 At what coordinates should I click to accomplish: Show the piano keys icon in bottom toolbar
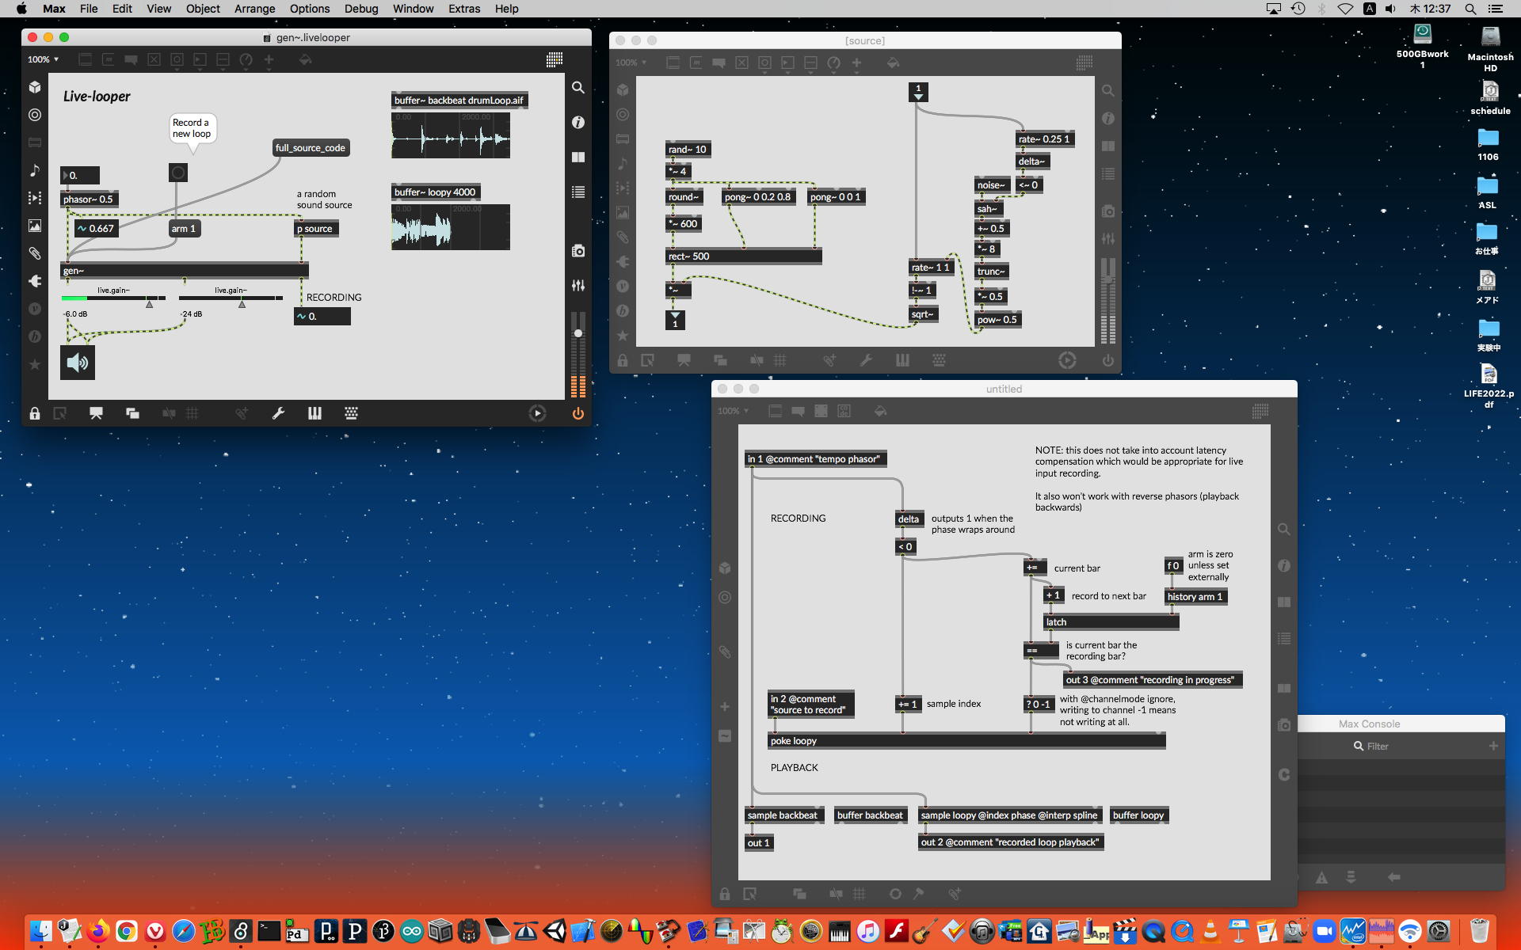pyautogui.click(x=314, y=413)
